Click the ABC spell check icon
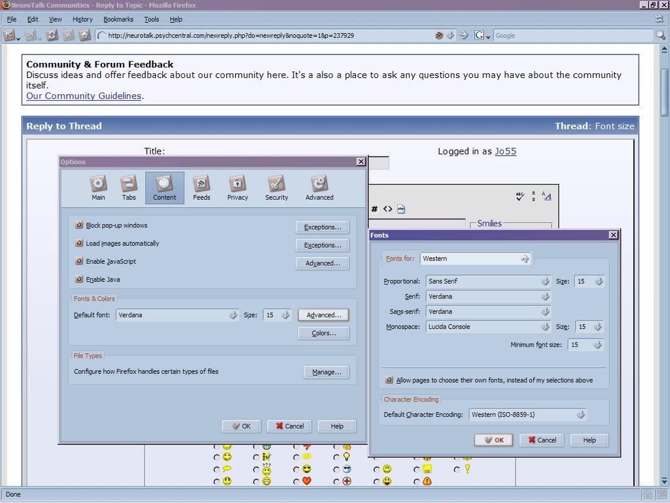Viewport: 670px width, 503px height. tap(520, 196)
